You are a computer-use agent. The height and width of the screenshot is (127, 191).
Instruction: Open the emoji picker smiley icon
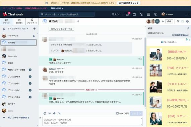point(45,113)
